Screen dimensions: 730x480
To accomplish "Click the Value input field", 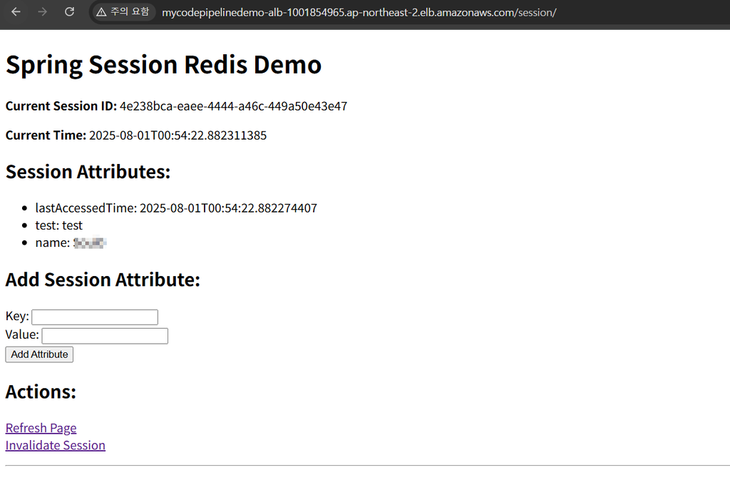I will [104, 335].
